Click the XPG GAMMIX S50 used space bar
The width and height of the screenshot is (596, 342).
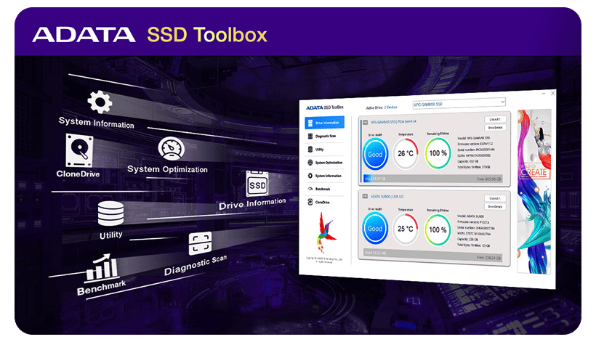tap(433, 179)
